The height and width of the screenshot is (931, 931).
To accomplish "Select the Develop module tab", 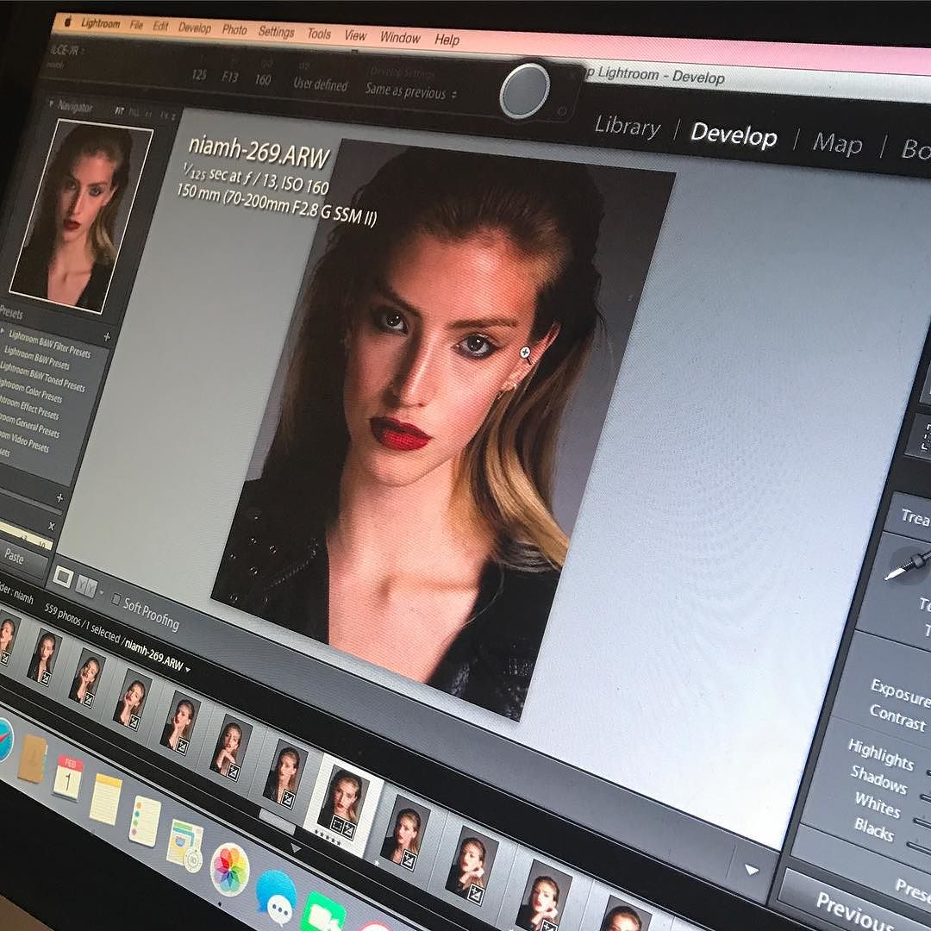I will coord(734,134).
